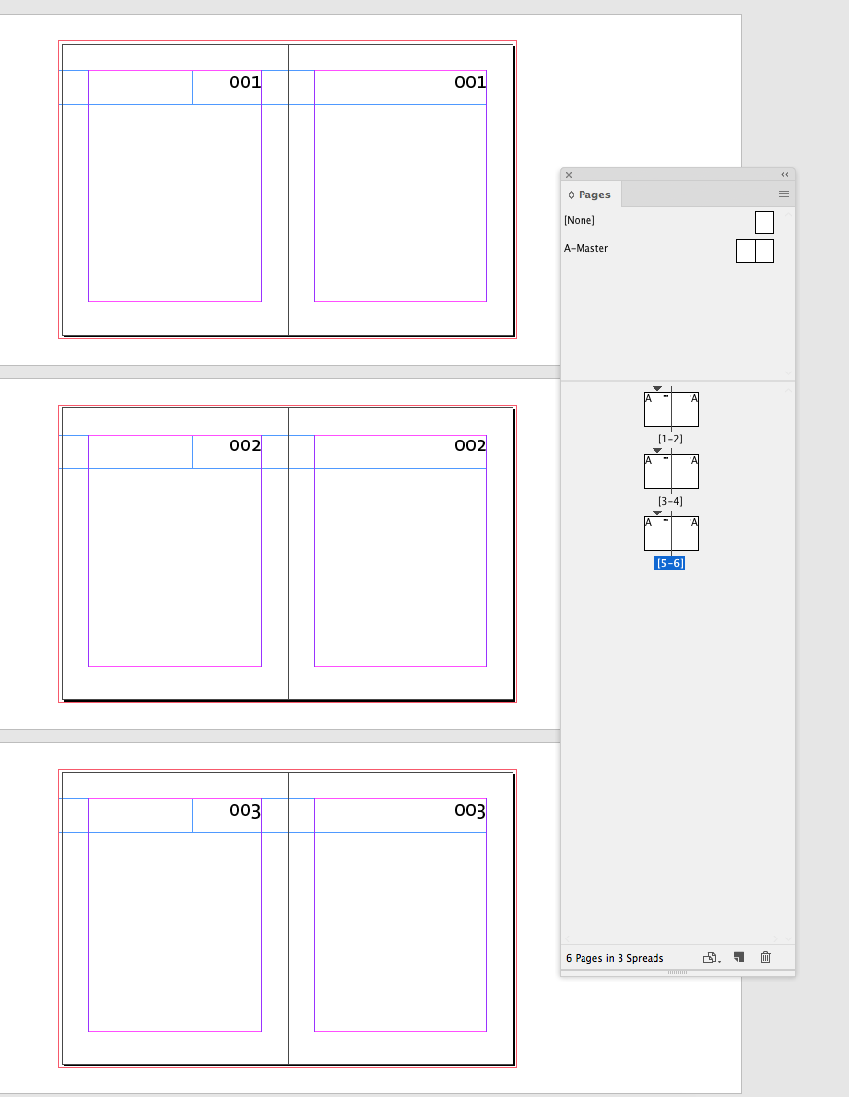This screenshot has height=1097, width=849.
Task: Select the page 001 spread in the layout
Action: tap(287, 190)
